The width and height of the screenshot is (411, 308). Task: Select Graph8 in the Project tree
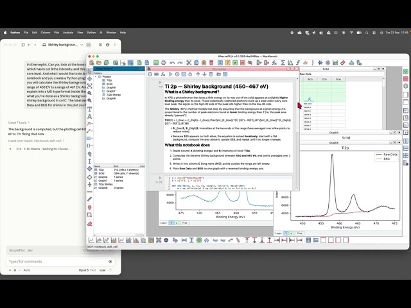point(111,98)
